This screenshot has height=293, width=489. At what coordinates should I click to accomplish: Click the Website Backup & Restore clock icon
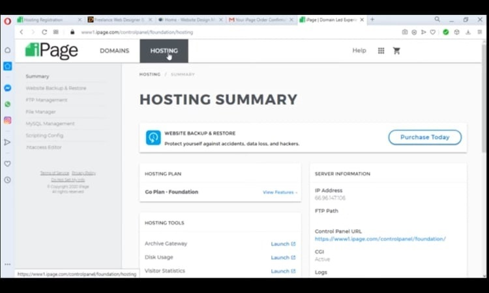pos(153,137)
